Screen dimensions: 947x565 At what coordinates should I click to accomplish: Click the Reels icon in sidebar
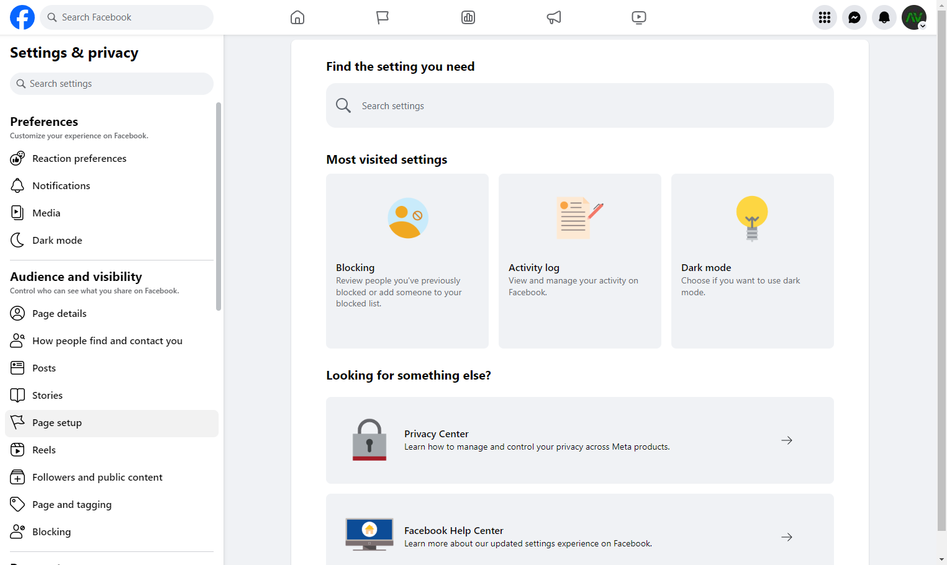tap(17, 450)
